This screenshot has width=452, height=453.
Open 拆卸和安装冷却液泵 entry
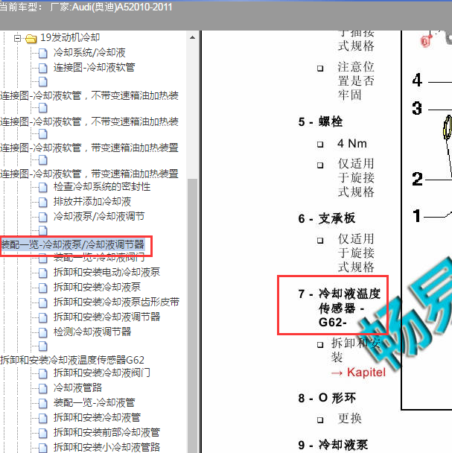pos(97,287)
